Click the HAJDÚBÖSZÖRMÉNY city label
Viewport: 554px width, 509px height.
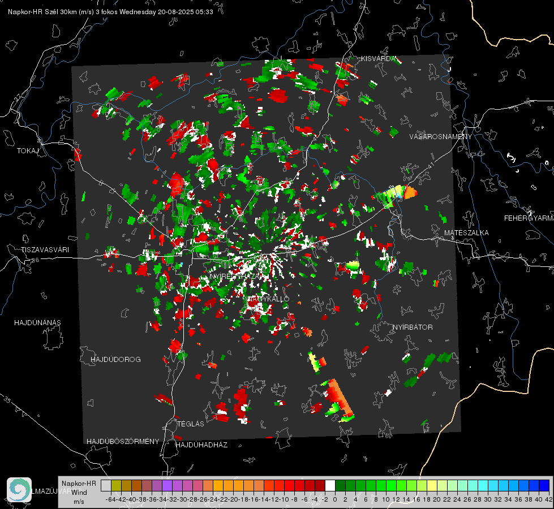click(123, 442)
